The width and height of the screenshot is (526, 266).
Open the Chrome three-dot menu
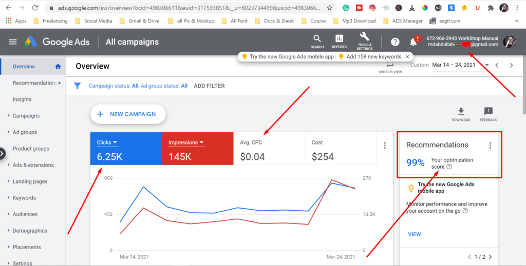pos(517,8)
